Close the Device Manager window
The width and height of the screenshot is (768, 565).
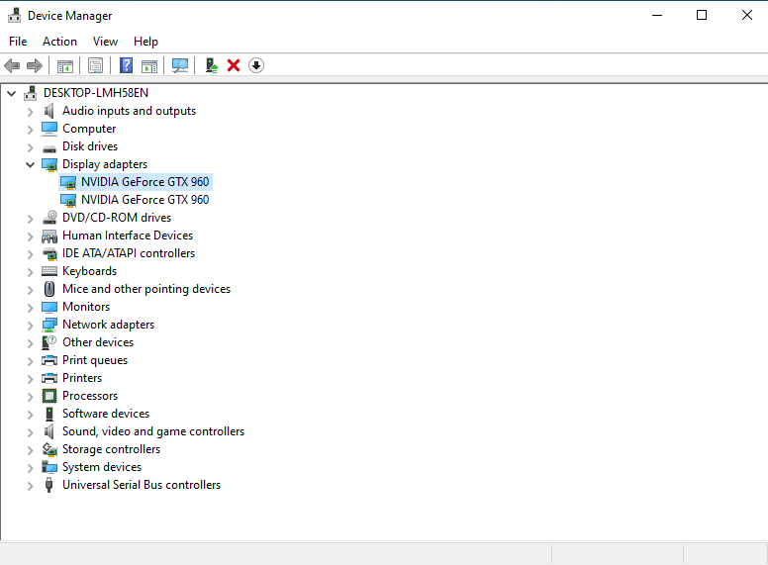click(x=746, y=15)
